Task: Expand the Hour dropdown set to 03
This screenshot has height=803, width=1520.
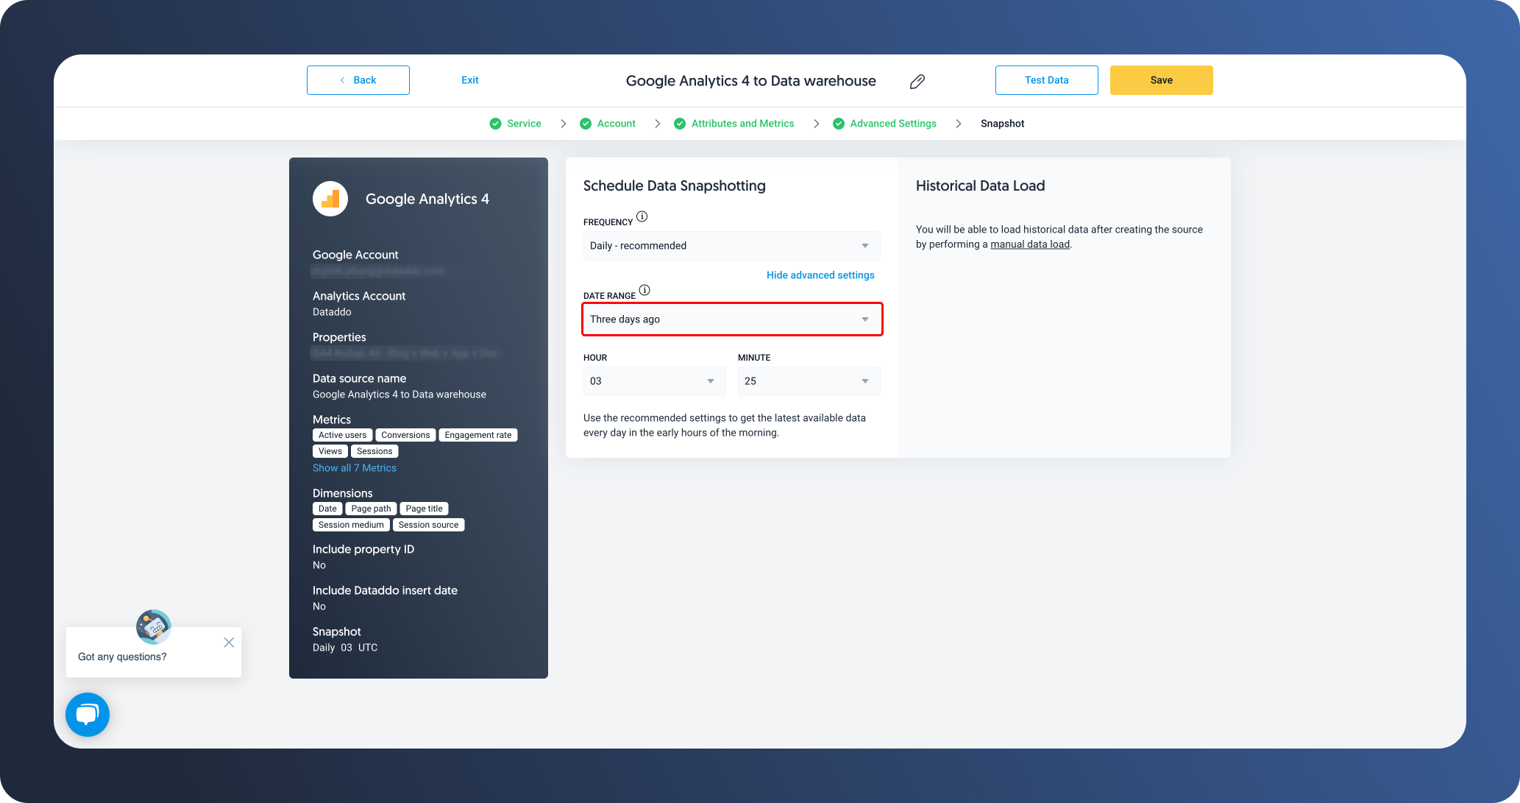Action: point(653,381)
